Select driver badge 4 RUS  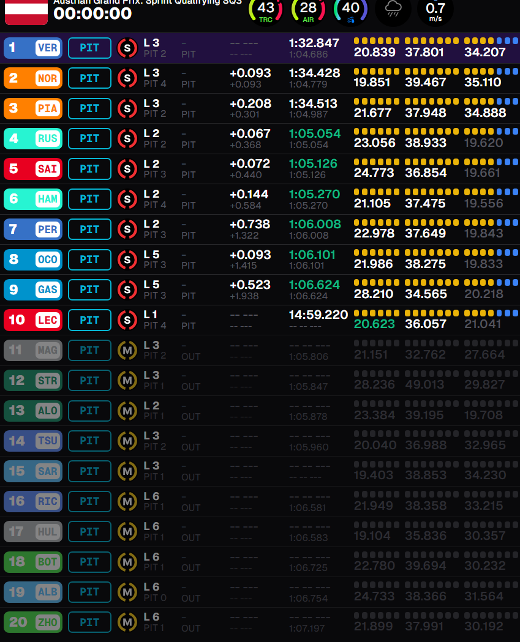click(33, 139)
